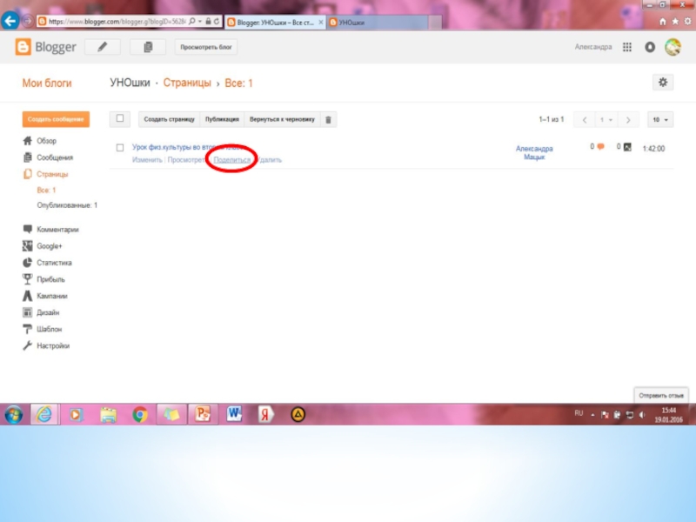Open the 10 per page dropdown
Image resolution: width=696 pixels, height=522 pixels.
(x=660, y=120)
